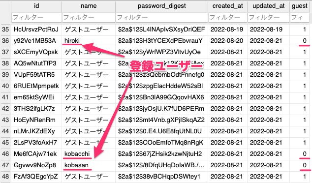Image resolution: width=312 pixels, height=183 pixels.
Task: Select password digest starting $2a$12$Bn3lA99
Action: [x=161, y=97]
